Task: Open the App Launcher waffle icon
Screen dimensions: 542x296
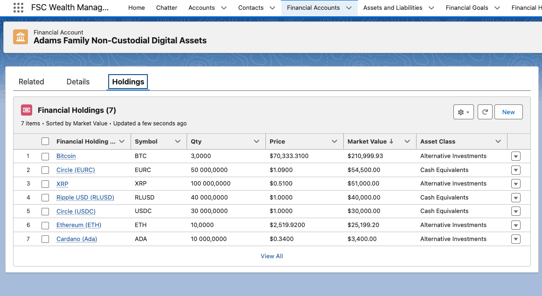Action: pos(18,7)
